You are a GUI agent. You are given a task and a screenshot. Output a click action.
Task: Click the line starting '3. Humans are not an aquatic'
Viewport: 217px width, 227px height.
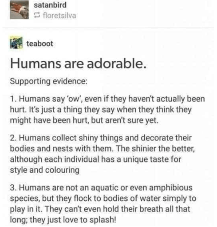[101, 187]
